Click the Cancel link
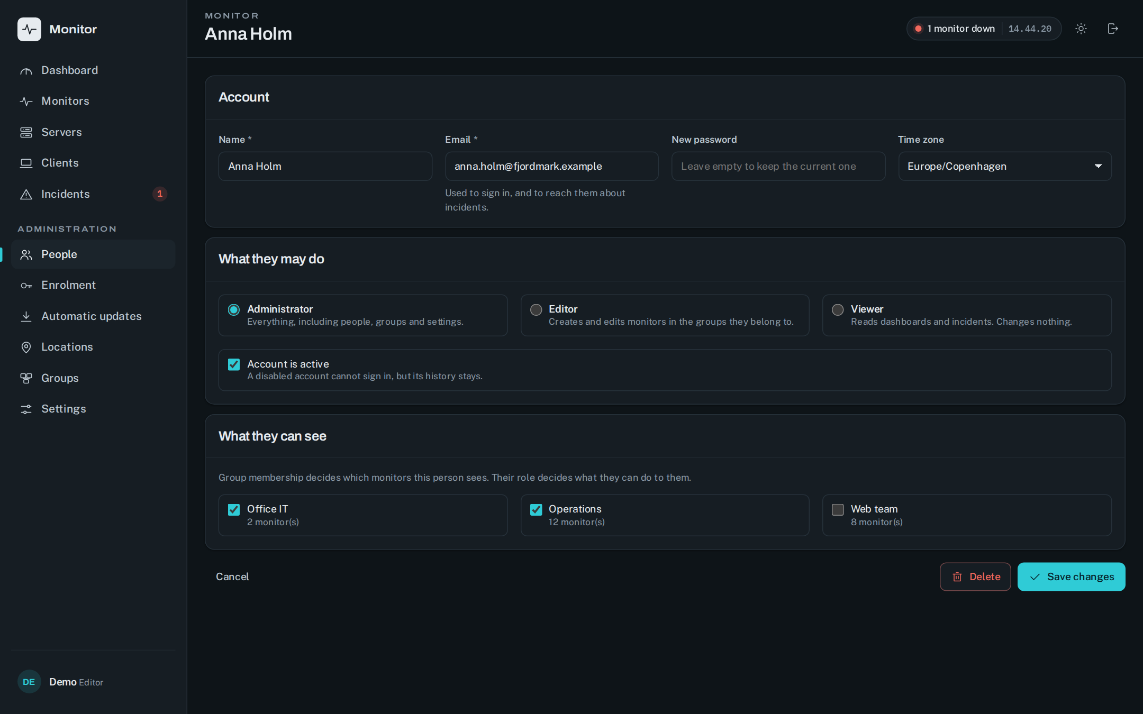Image resolution: width=1143 pixels, height=714 pixels. click(232, 576)
